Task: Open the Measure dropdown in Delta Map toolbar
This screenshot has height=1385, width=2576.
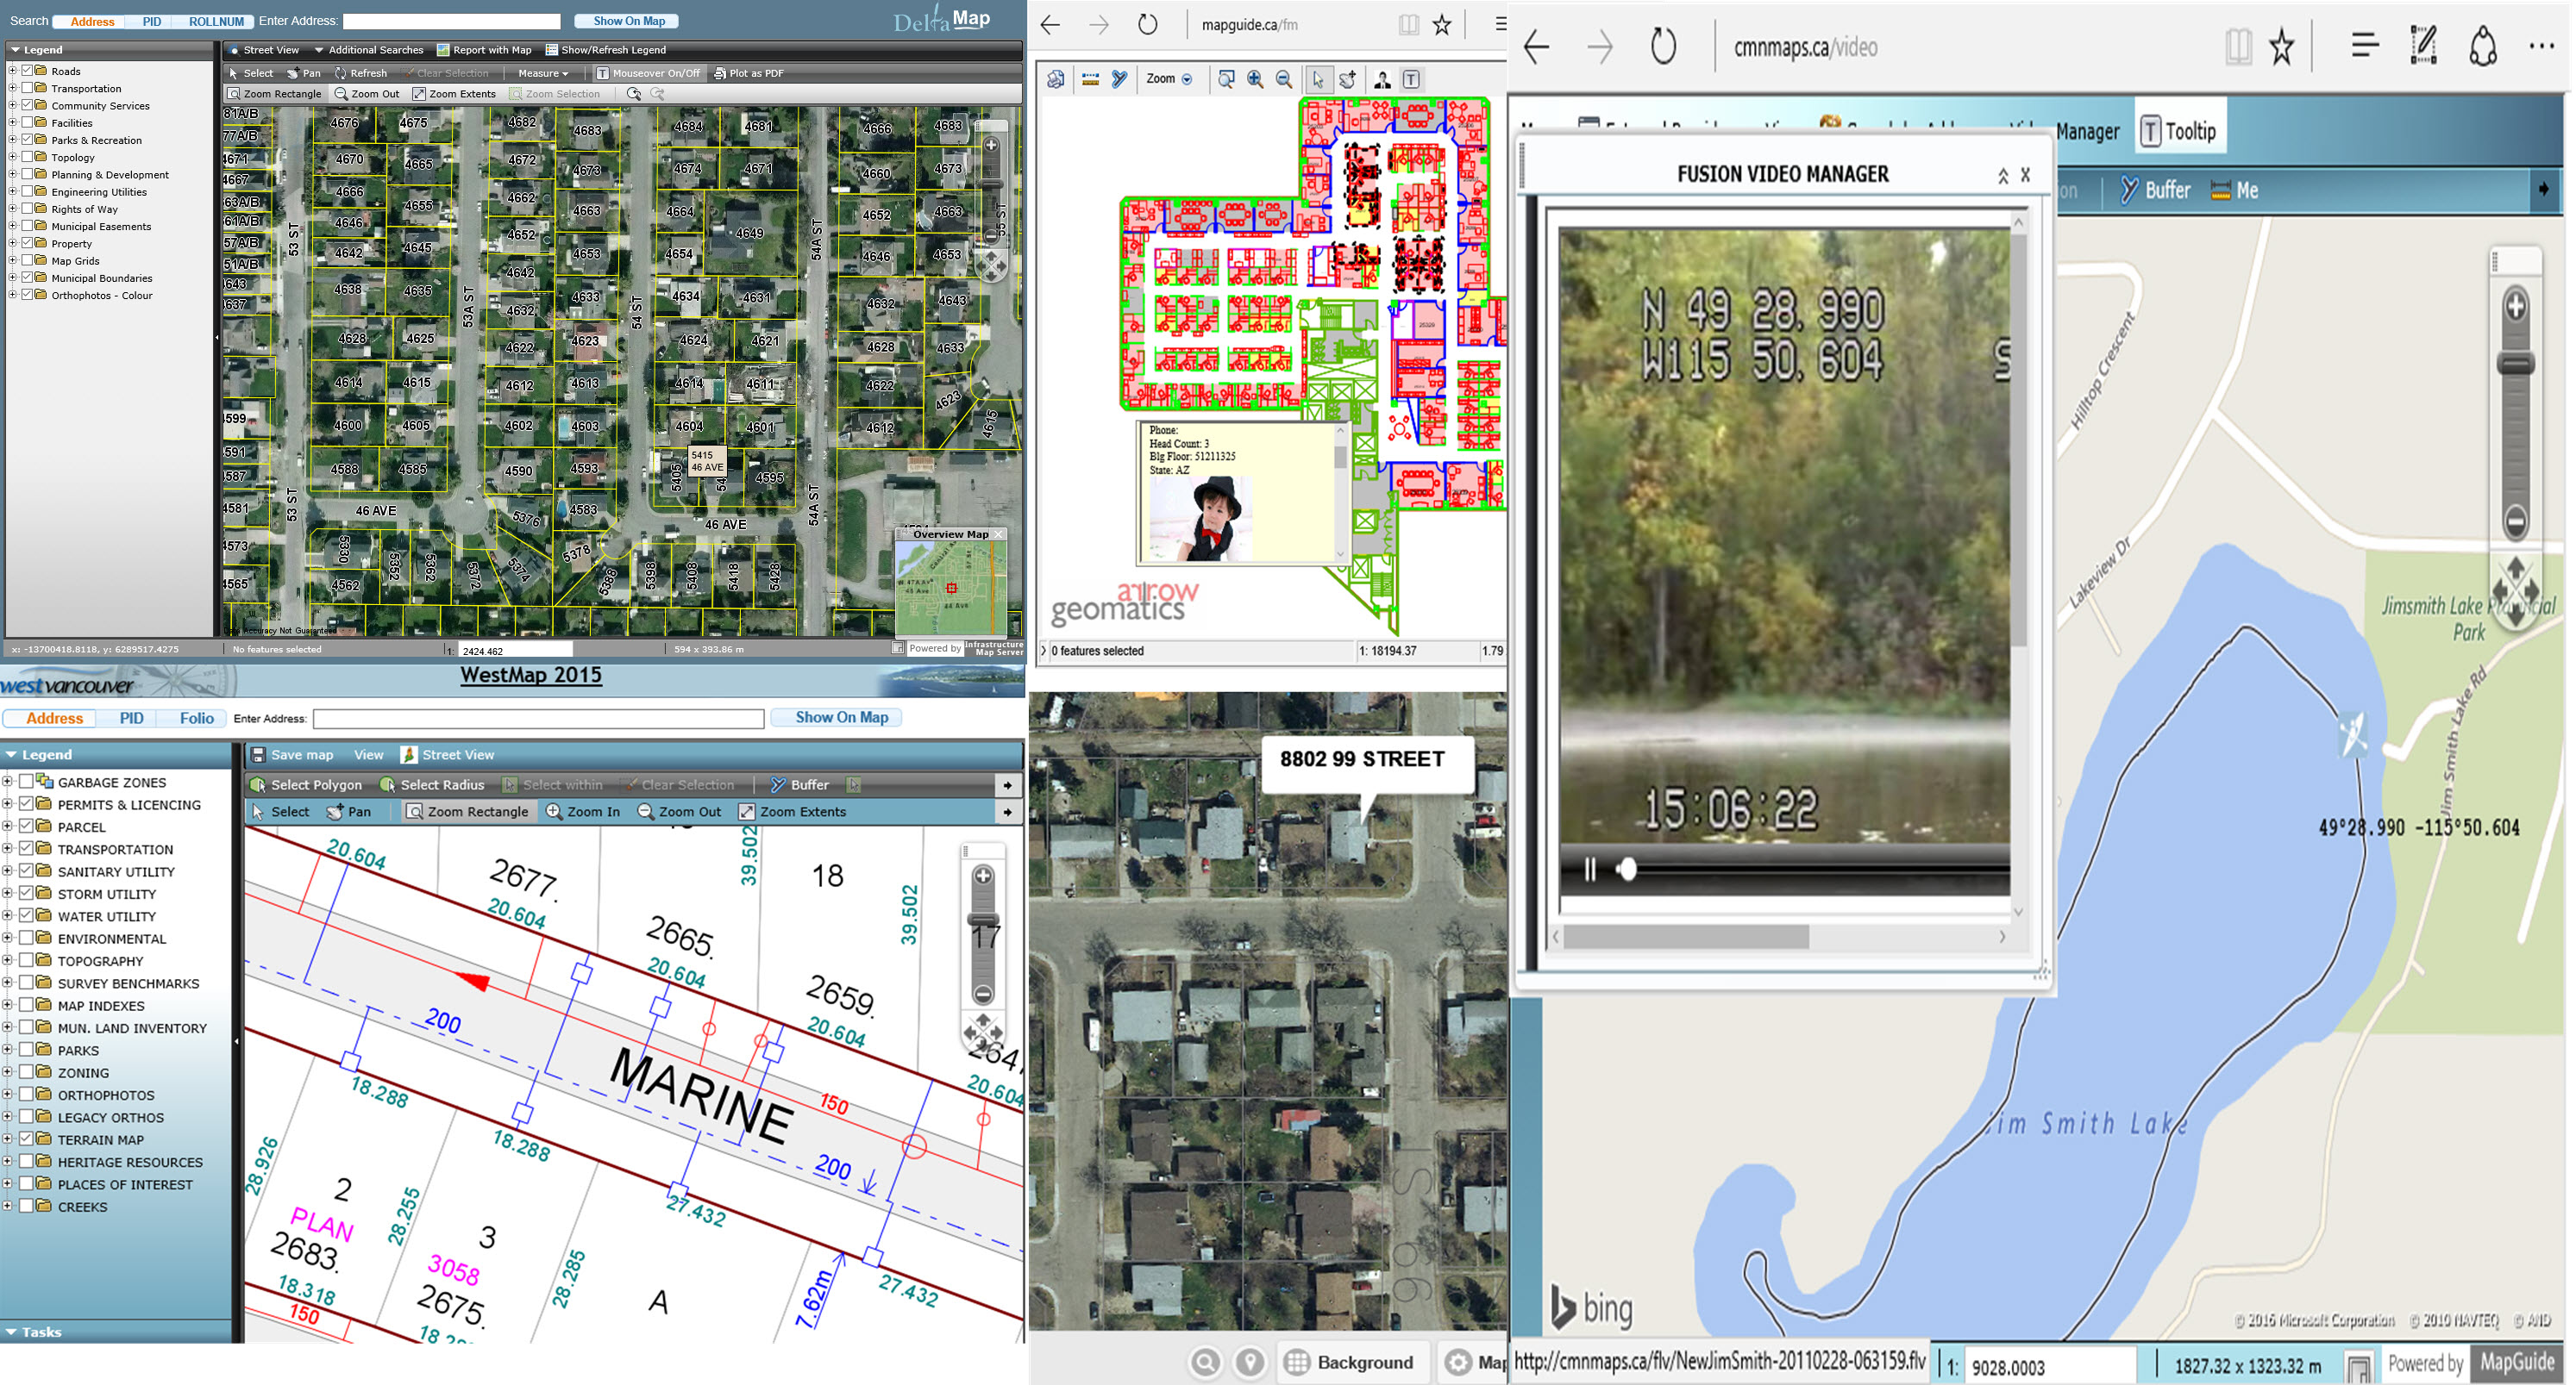Action: tap(543, 73)
